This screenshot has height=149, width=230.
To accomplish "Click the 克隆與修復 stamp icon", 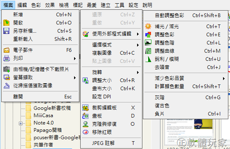I will coord(86,124).
